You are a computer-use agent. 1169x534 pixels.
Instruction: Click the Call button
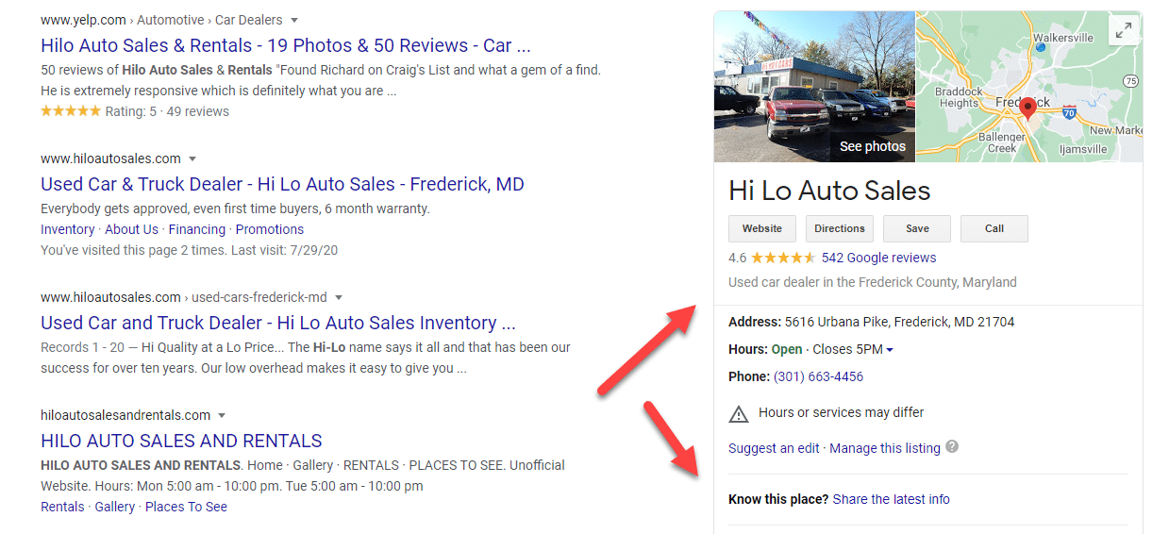tap(994, 228)
